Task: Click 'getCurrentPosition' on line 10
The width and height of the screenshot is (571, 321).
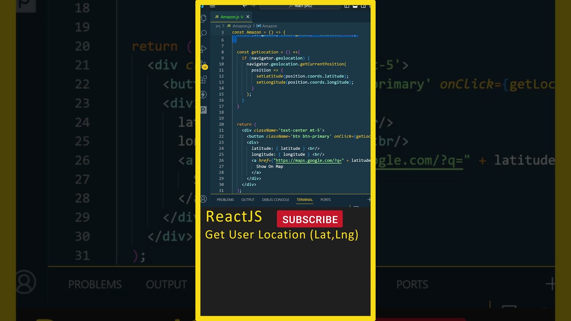Action: pyautogui.click(x=322, y=64)
